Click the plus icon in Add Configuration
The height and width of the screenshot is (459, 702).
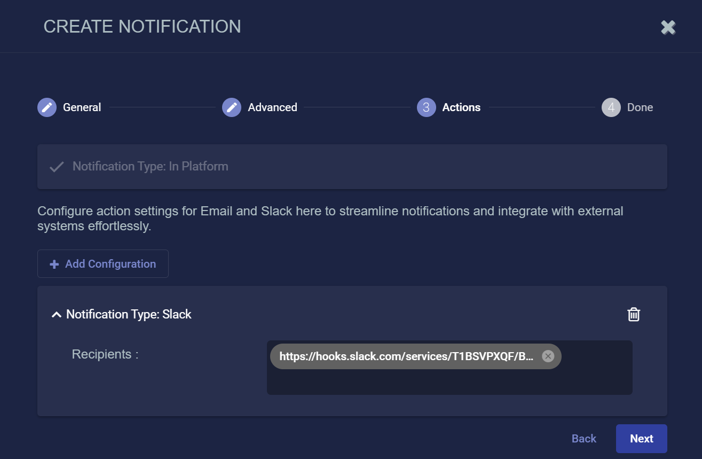[x=54, y=264]
